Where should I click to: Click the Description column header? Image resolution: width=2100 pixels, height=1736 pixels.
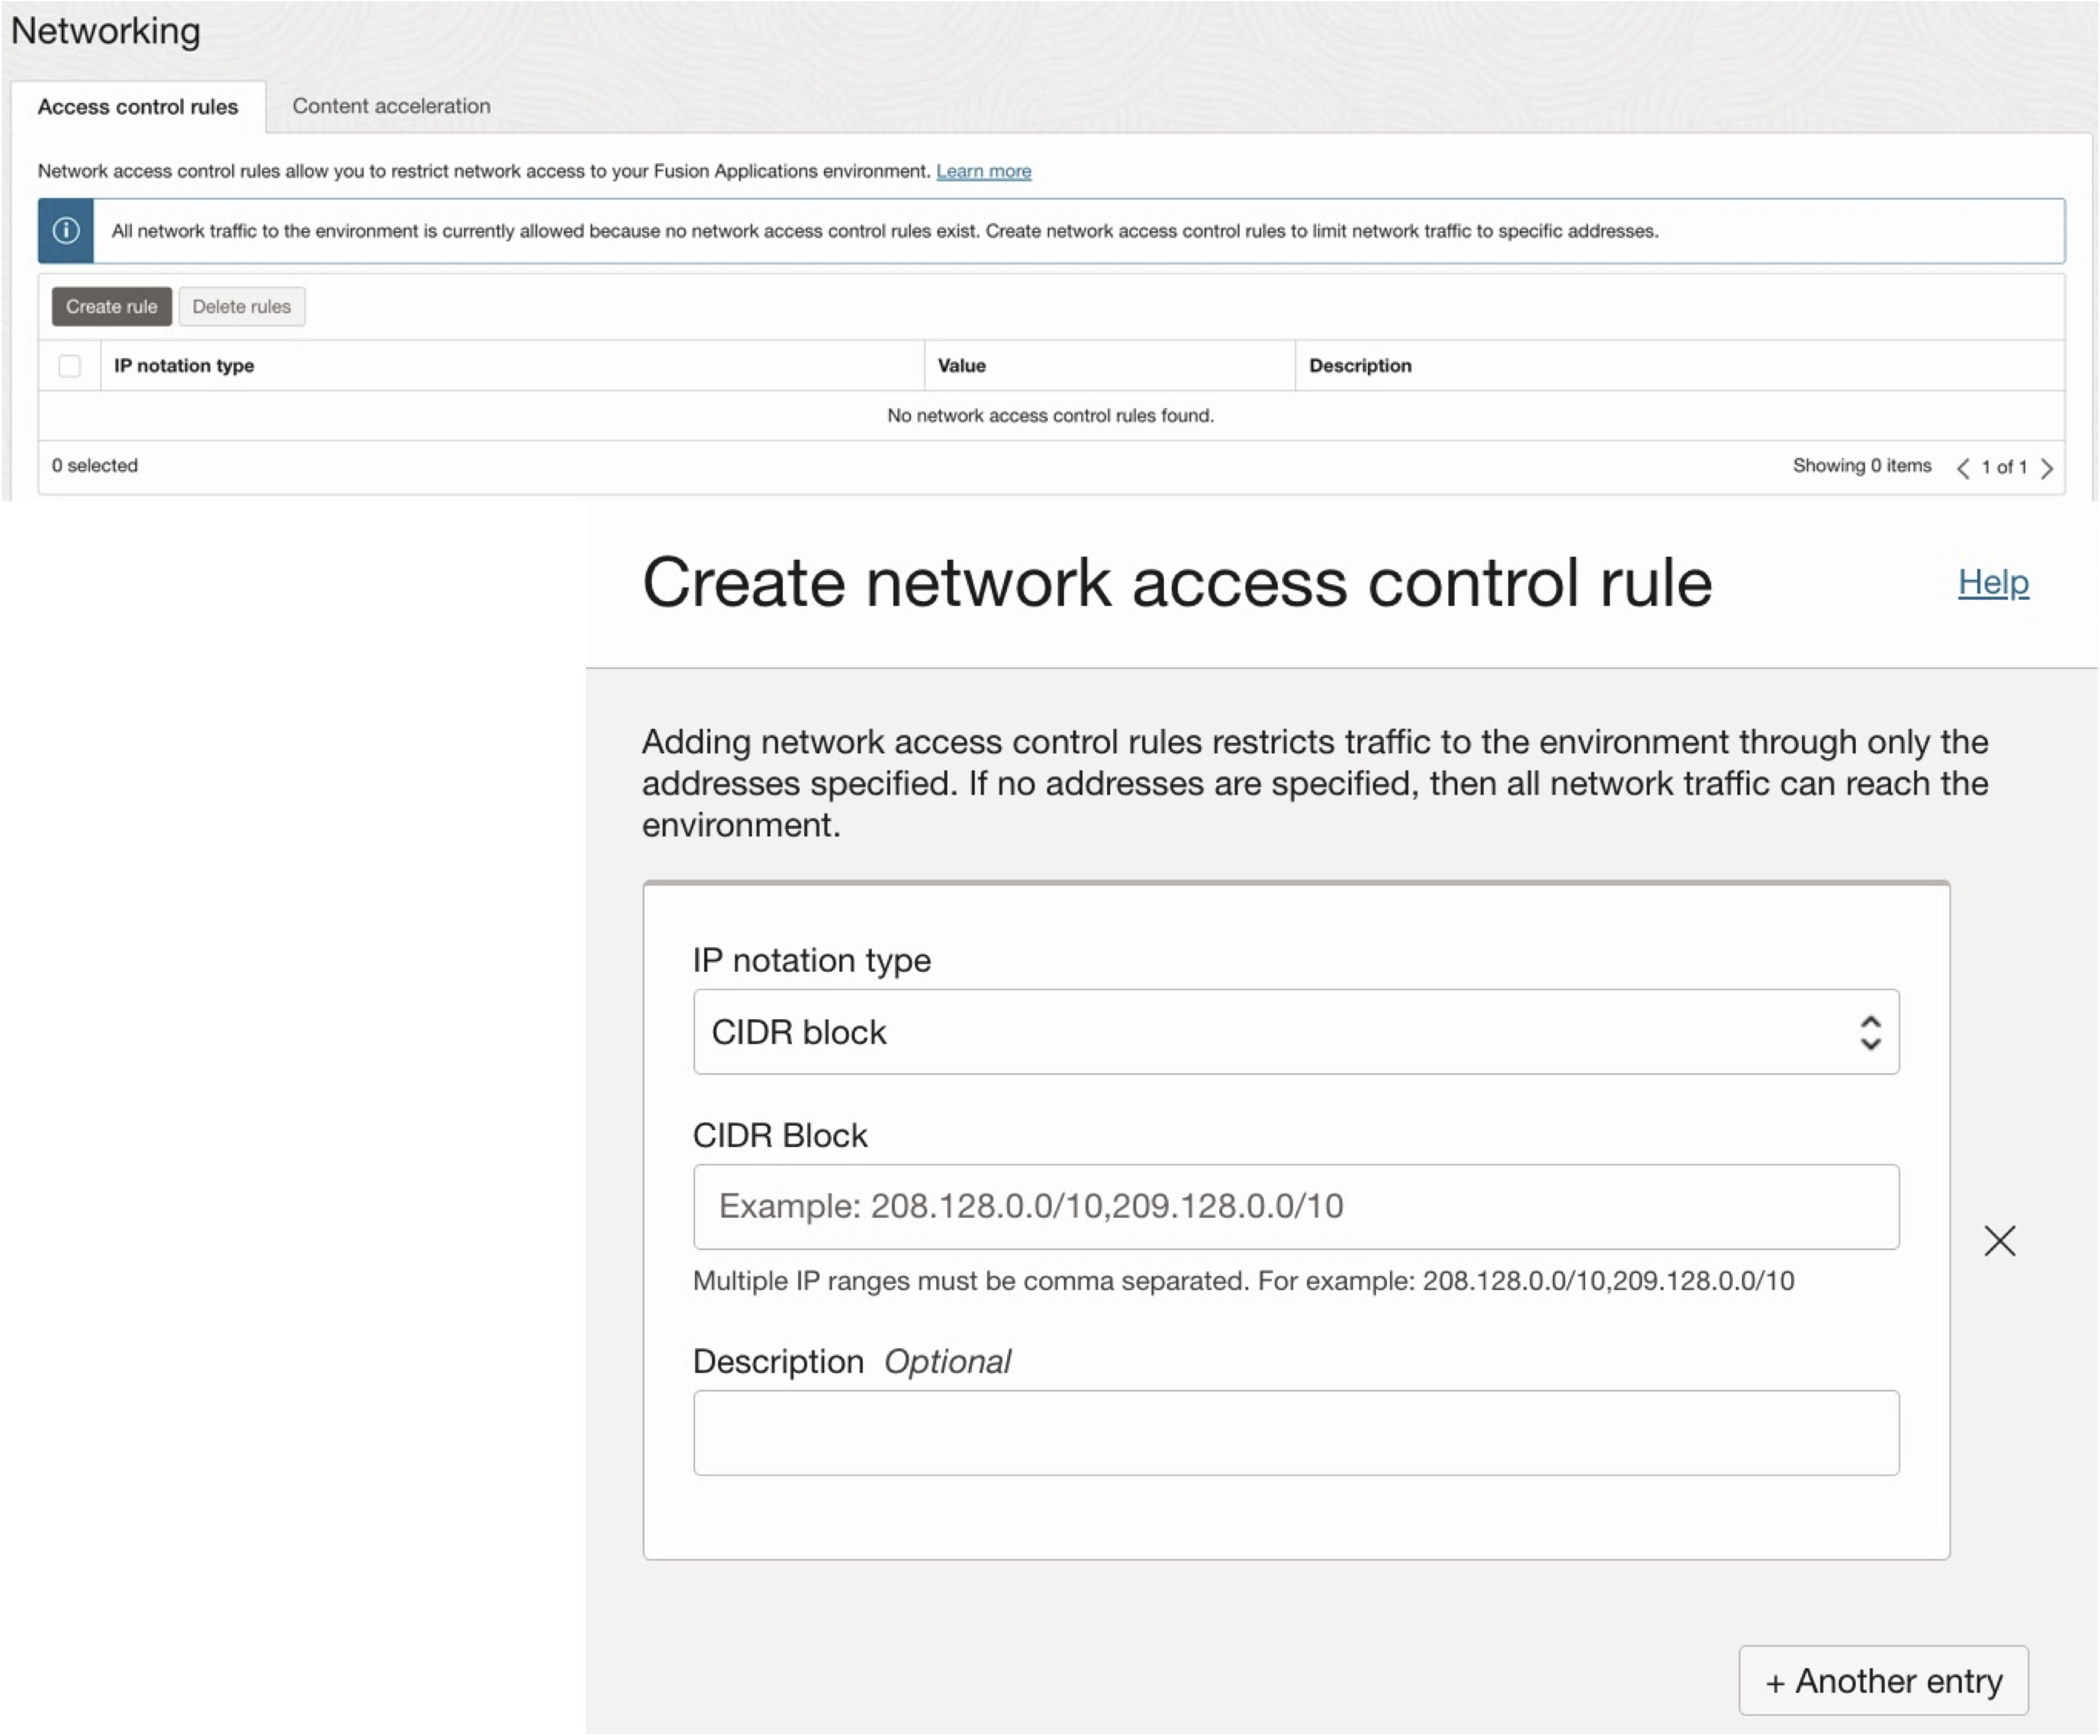[x=1359, y=366]
